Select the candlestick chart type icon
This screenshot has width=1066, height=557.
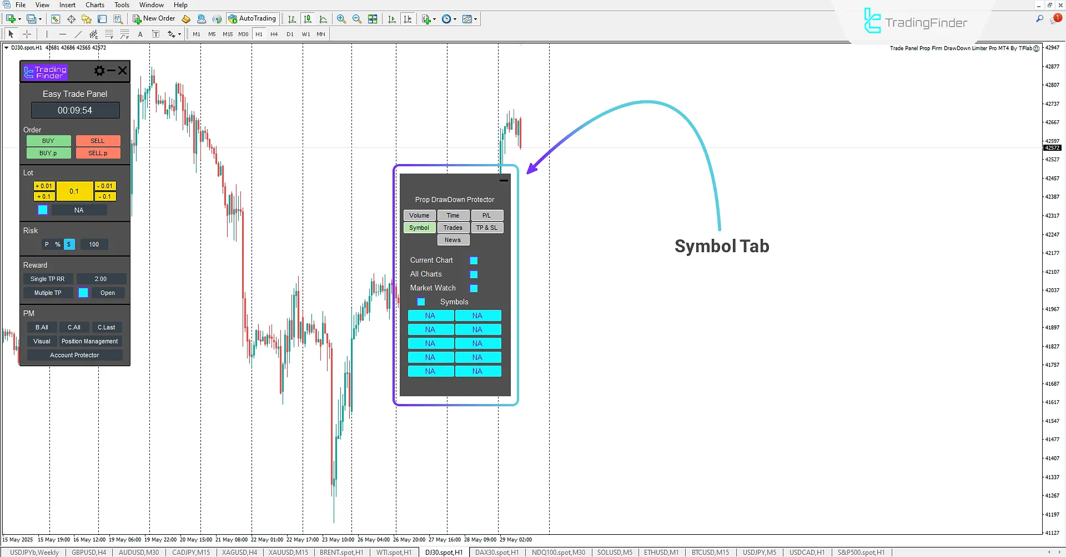click(x=307, y=19)
